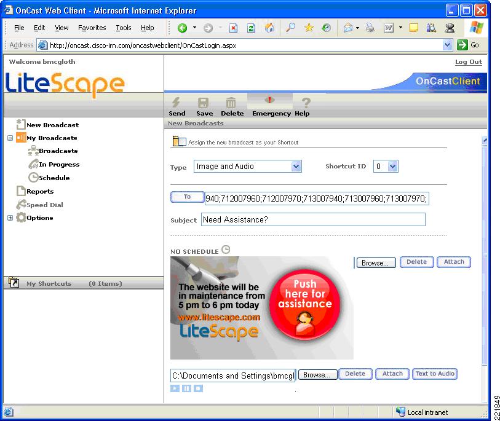500x421 pixels.
Task: Open the Tools menu
Action: pos(124,28)
